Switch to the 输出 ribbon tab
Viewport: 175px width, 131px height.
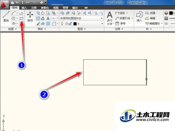pyautogui.click(x=75, y=8)
